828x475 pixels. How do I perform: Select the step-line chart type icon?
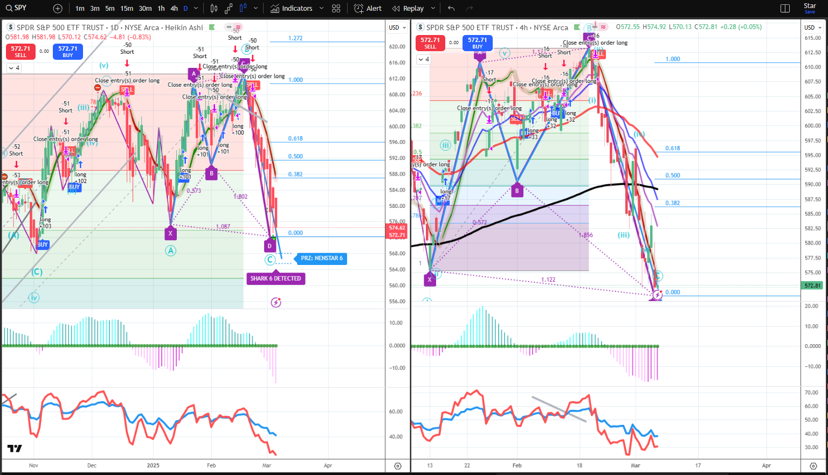[x=229, y=9]
